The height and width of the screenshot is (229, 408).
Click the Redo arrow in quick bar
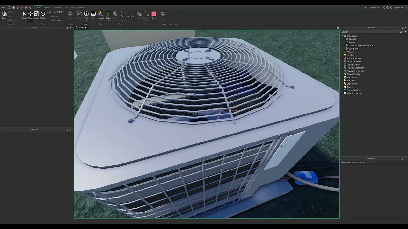click(x=18, y=7)
